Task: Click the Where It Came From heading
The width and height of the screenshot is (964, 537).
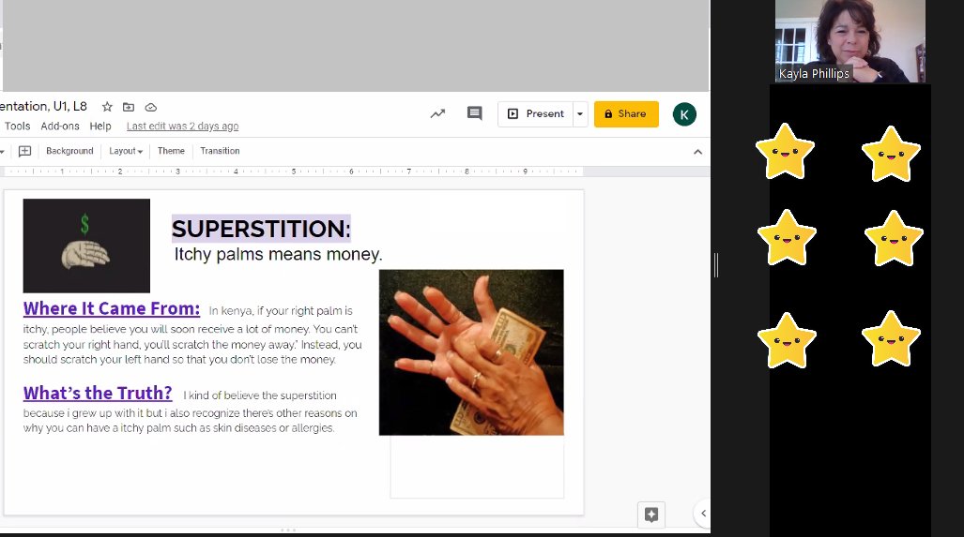Action: 112,308
